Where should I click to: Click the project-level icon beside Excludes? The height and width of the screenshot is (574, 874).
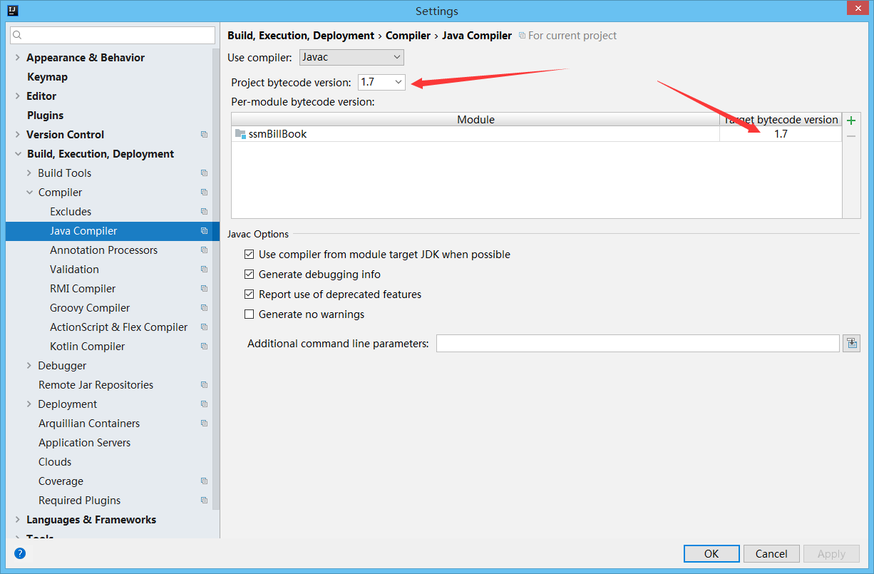(204, 212)
